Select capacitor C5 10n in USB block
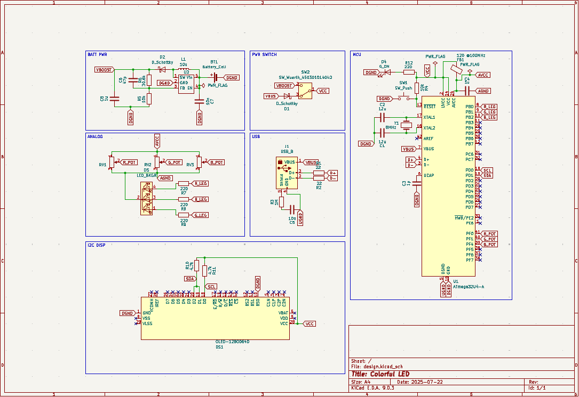Viewport: 579px width, 397px height. (x=292, y=210)
